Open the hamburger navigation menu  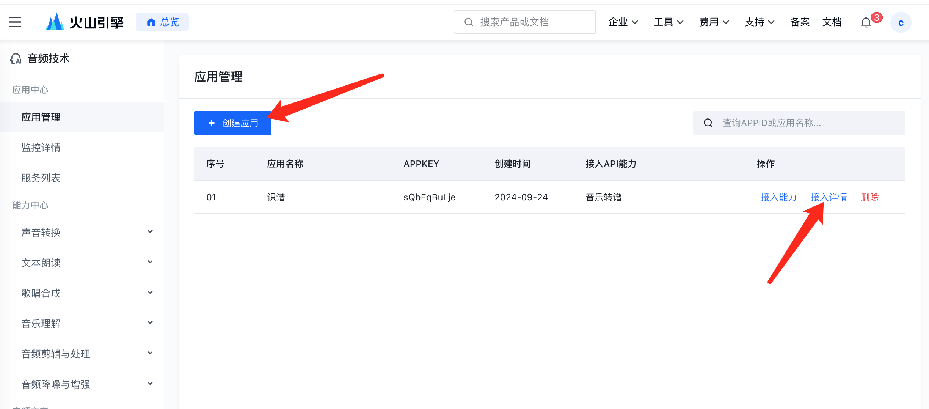coord(15,22)
